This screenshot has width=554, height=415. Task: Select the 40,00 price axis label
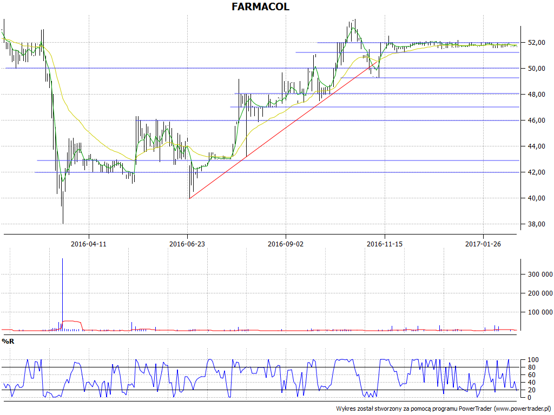tap(536, 198)
